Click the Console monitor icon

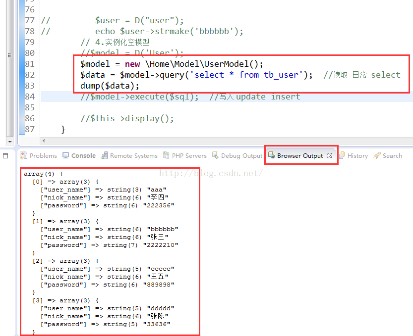click(x=65, y=155)
